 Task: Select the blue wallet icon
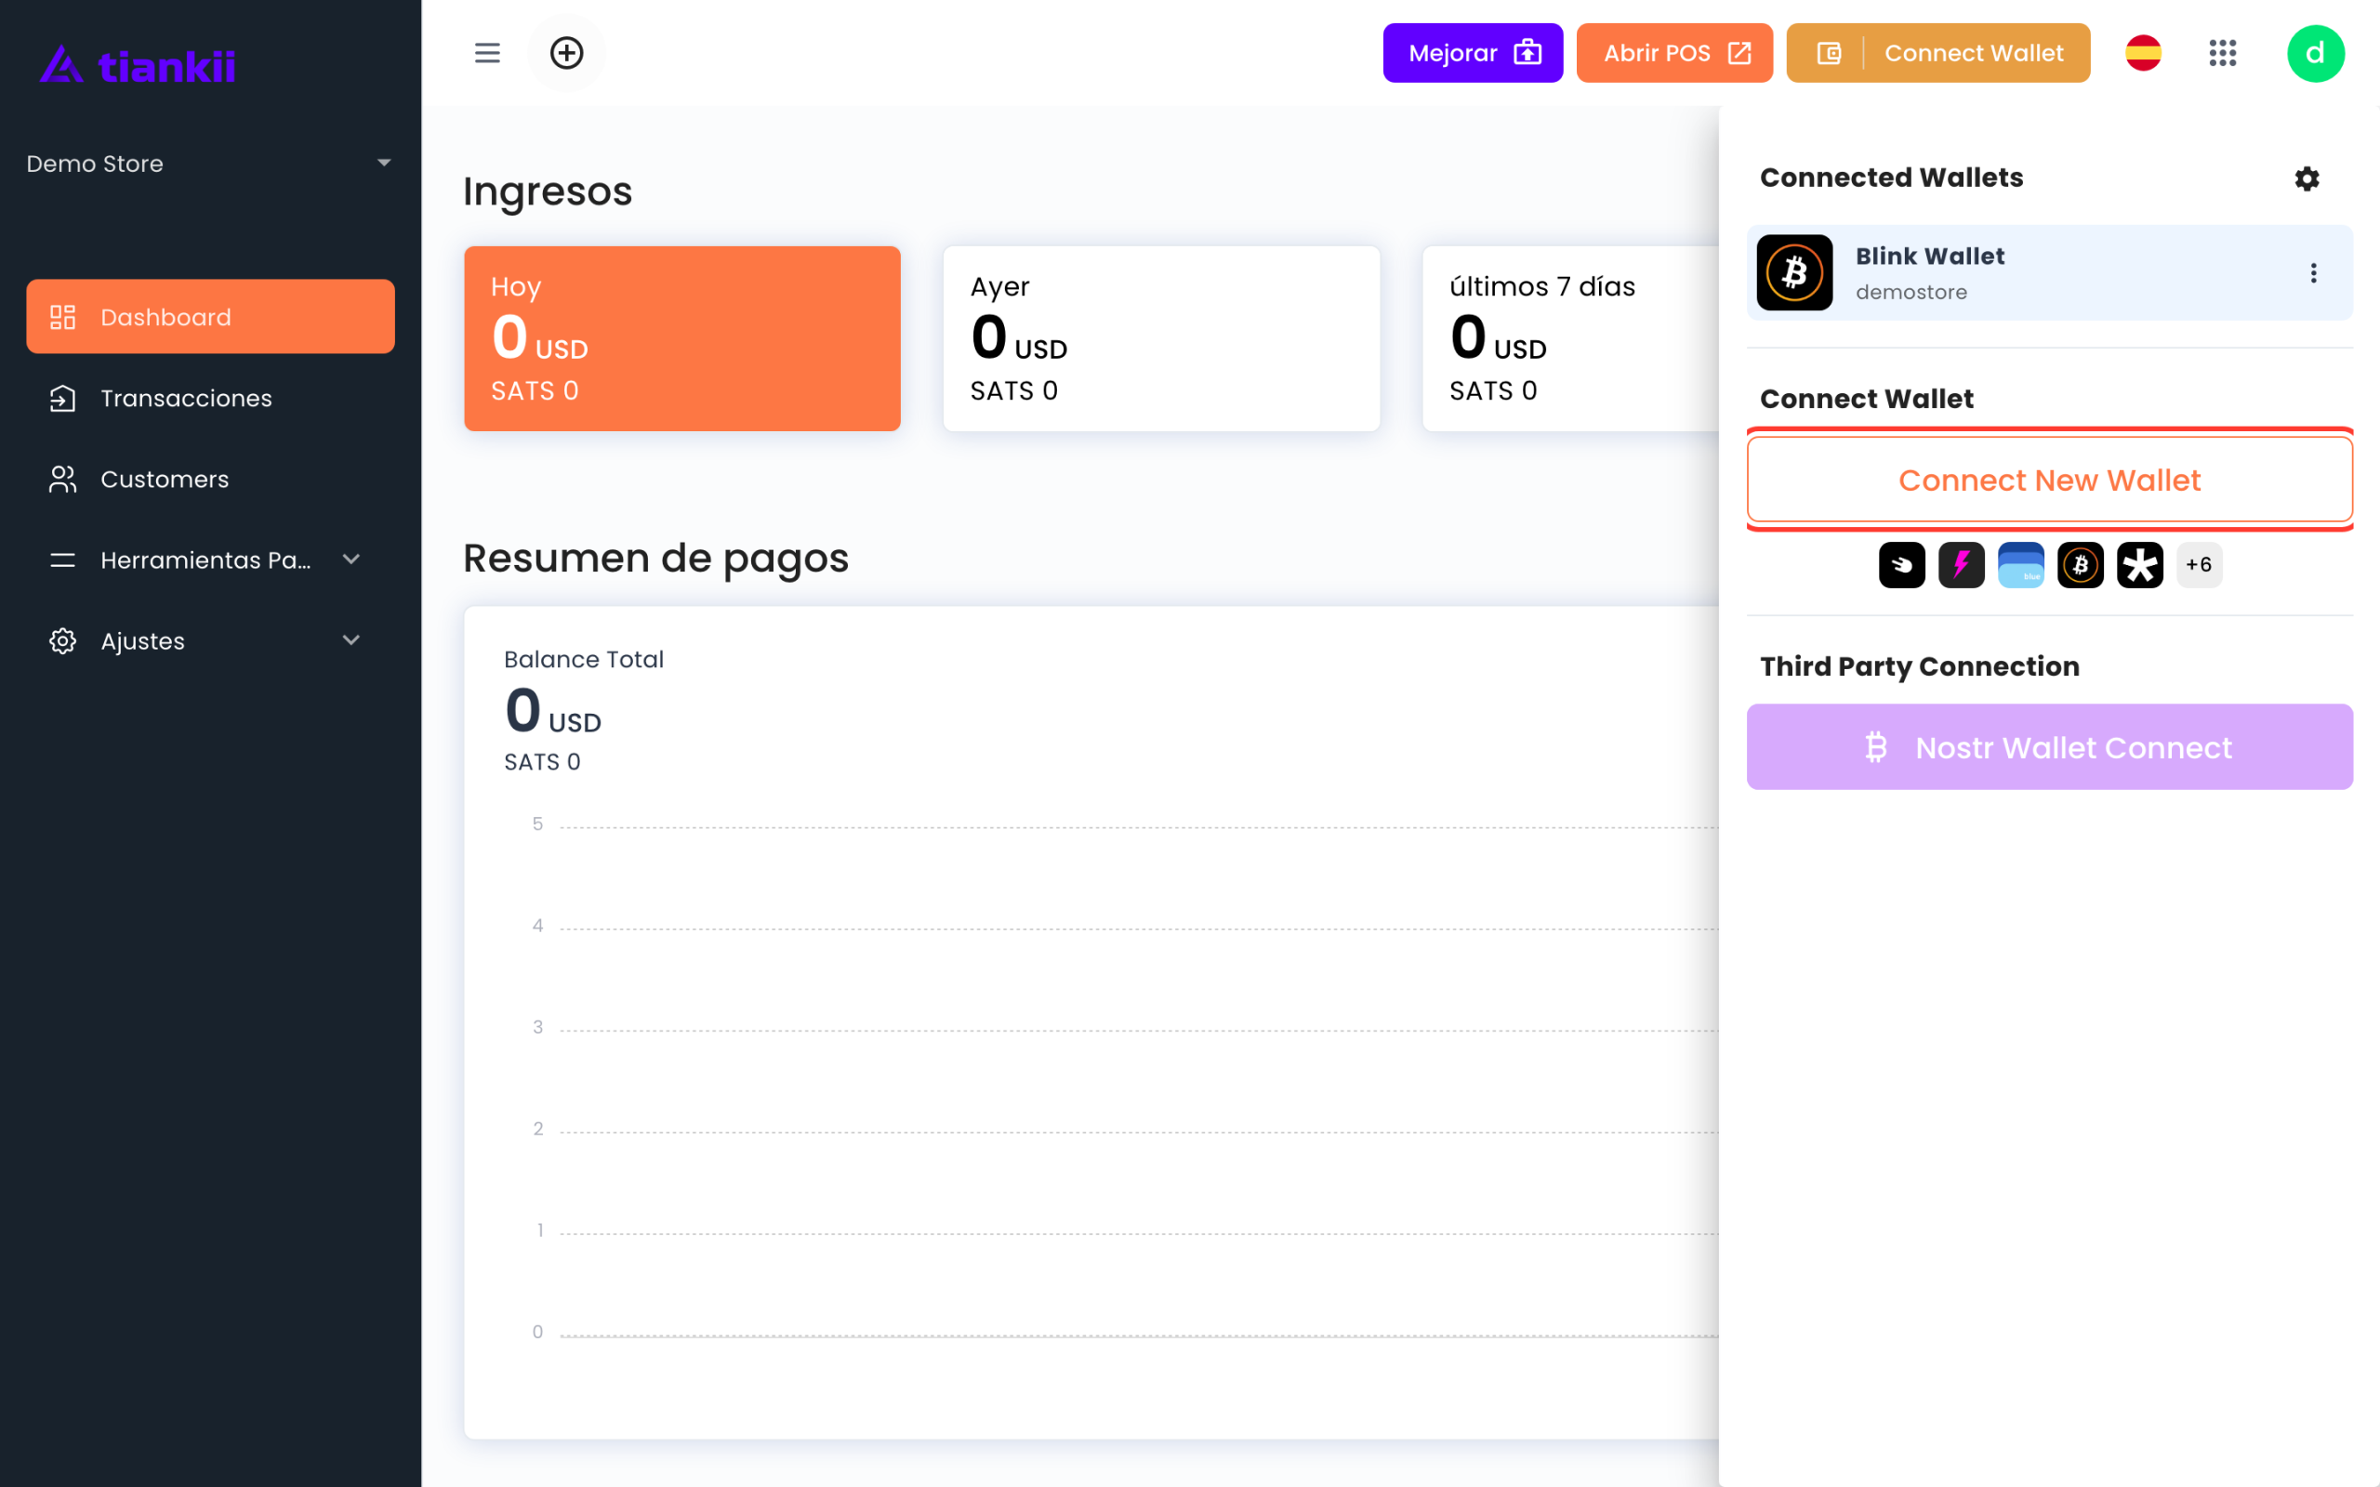[2021, 564]
